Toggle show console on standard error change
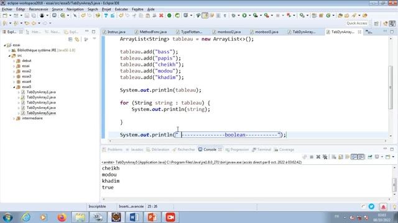This screenshot has width=398, height=223. tap(361, 157)
